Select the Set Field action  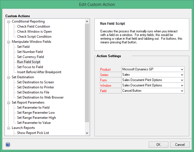coord(23,47)
